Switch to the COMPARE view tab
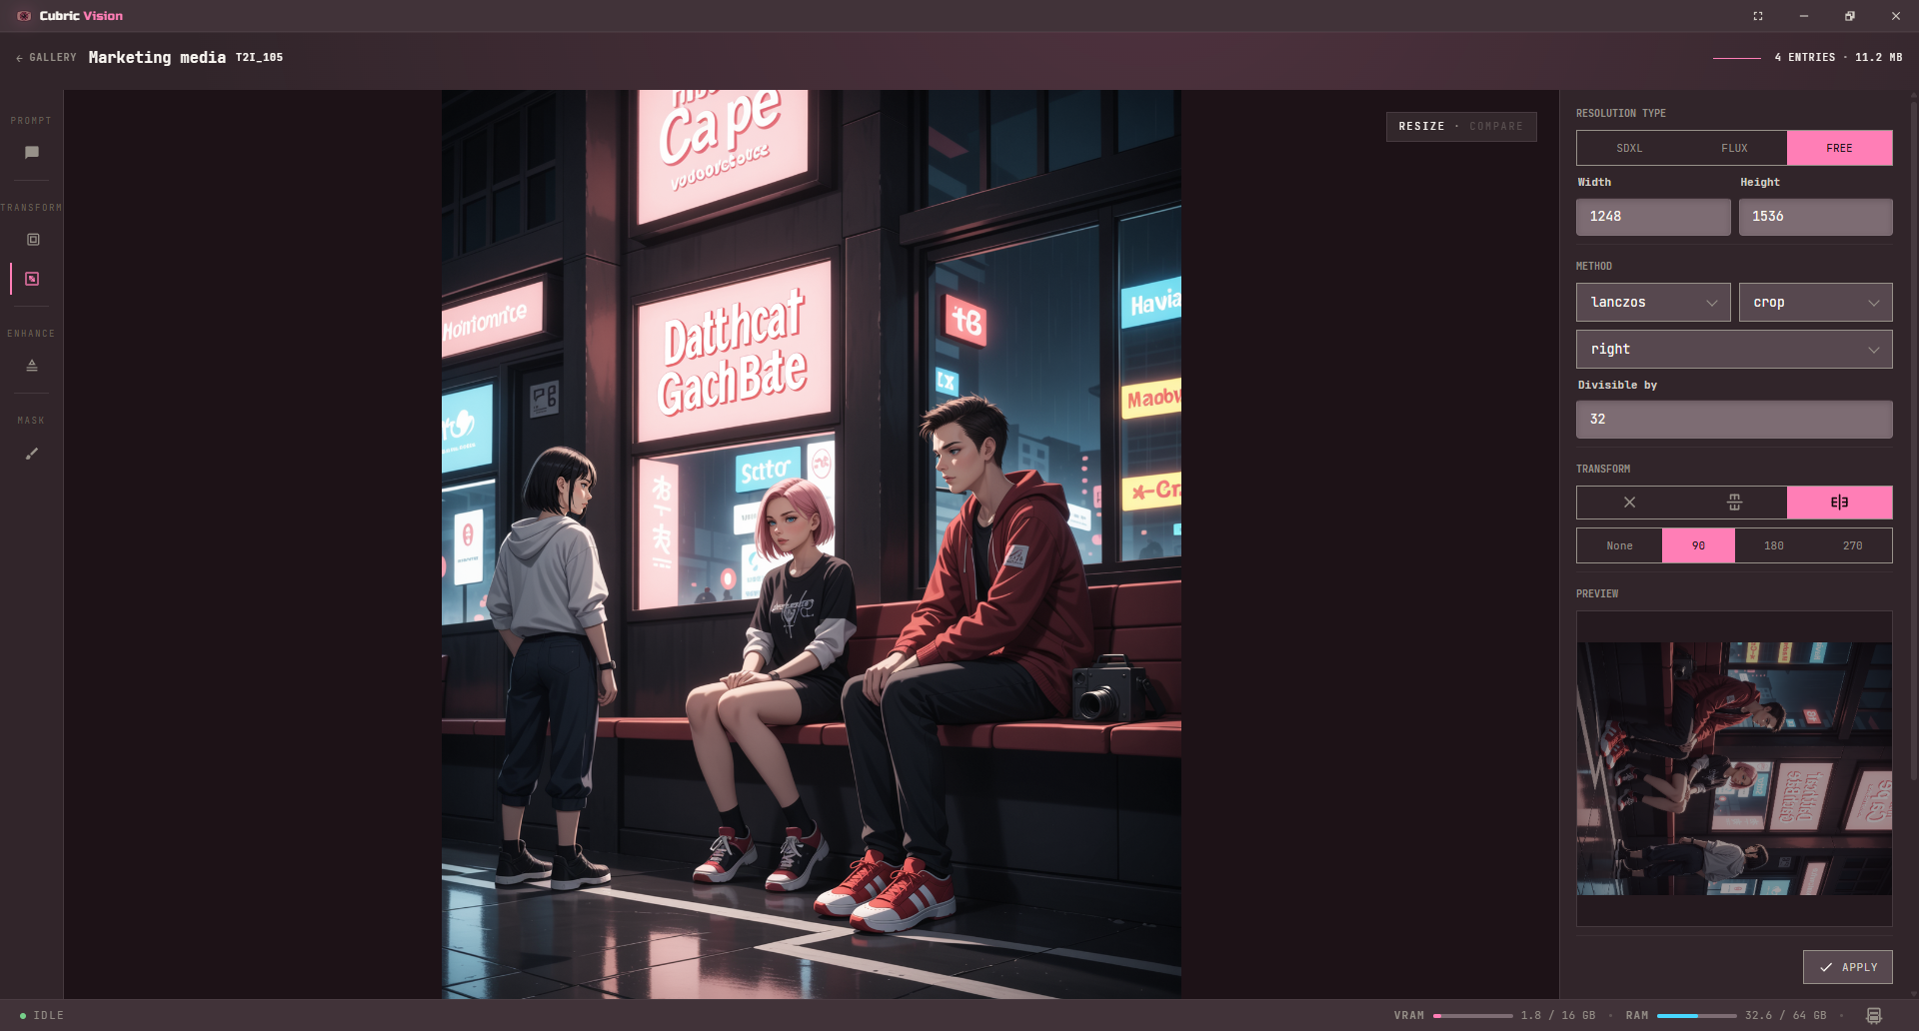Screen dimensions: 1919x1031 click(x=1496, y=127)
